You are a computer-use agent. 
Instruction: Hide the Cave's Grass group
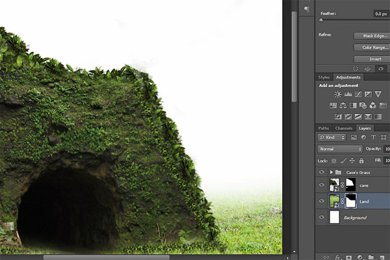[x=322, y=172]
